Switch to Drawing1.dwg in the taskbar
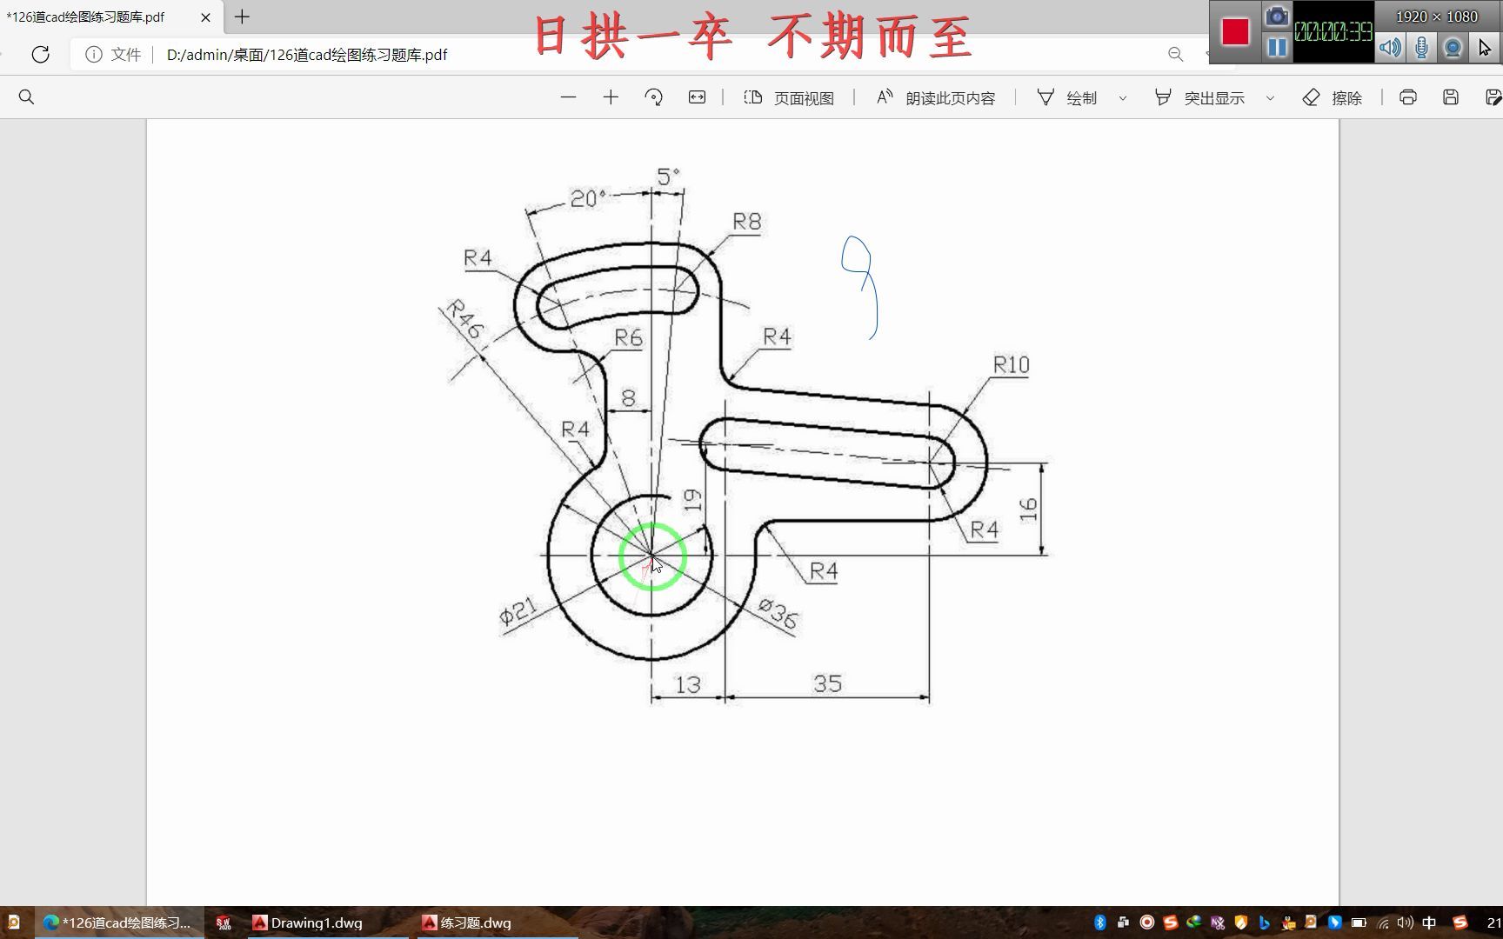 (315, 922)
